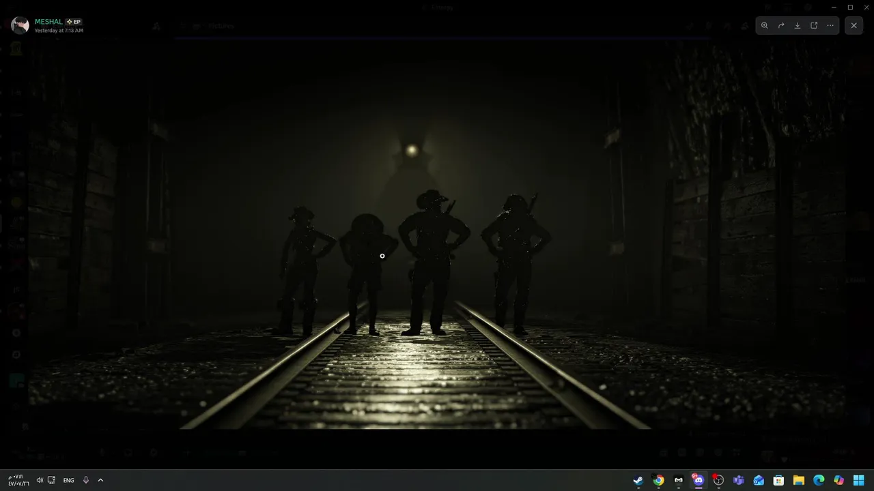
Task: Open Copilot from the taskbar
Action: 838,480
